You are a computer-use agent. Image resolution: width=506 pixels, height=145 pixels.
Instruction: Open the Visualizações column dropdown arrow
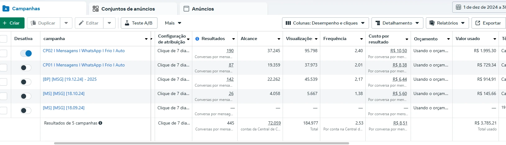tap(316, 39)
